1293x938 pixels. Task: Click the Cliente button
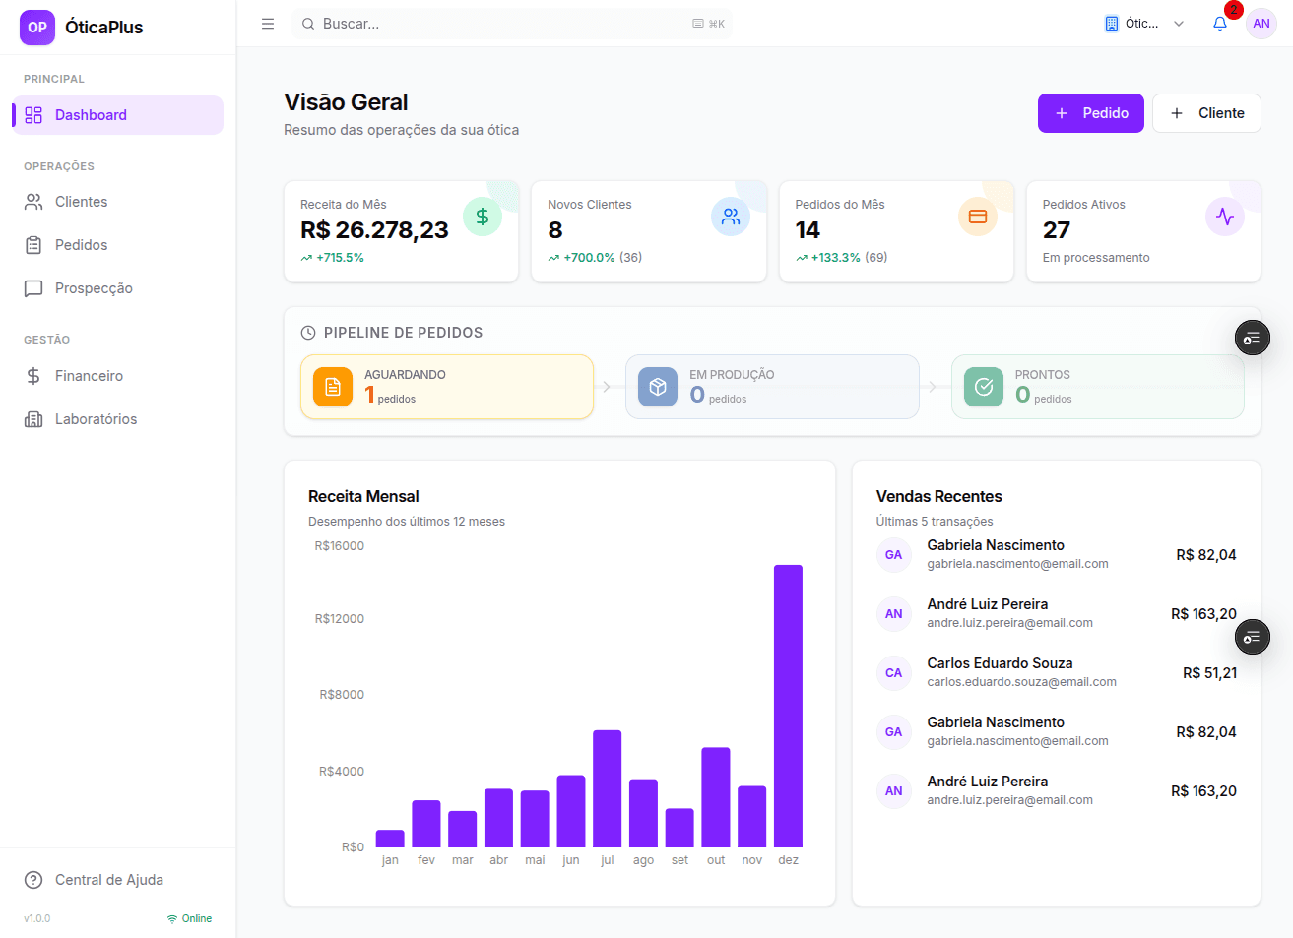[1206, 113]
